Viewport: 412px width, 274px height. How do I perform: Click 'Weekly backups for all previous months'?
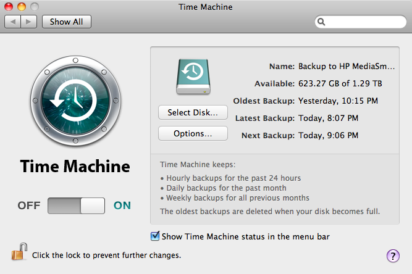click(x=238, y=198)
